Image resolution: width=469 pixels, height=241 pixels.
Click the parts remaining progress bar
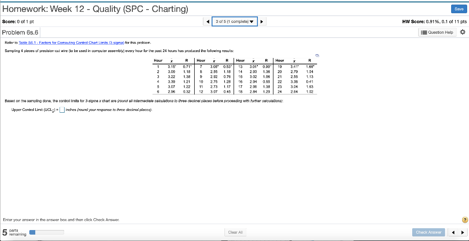[x=47, y=232]
